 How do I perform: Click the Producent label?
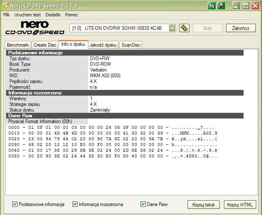coord(20,70)
